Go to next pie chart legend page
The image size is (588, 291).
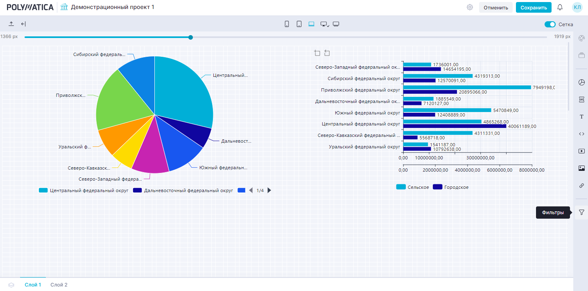[x=269, y=190]
